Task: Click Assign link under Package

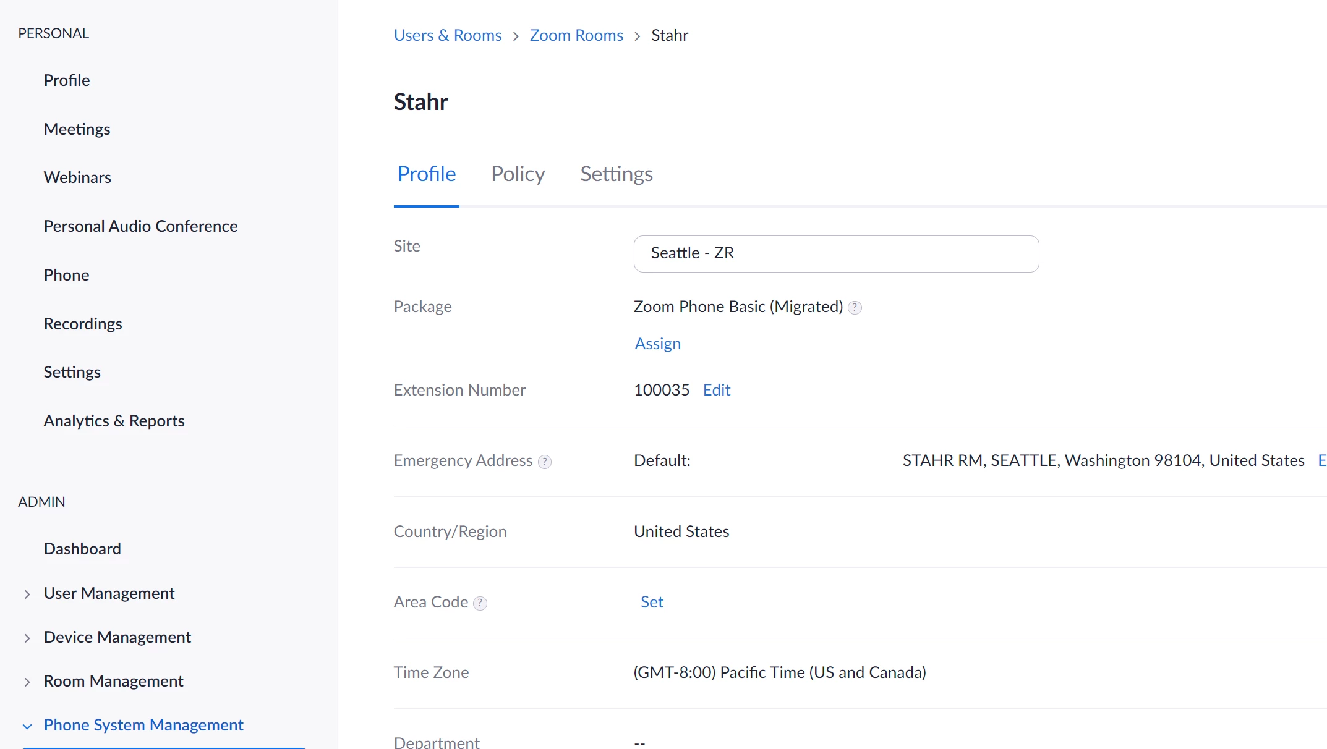Action: click(x=657, y=344)
